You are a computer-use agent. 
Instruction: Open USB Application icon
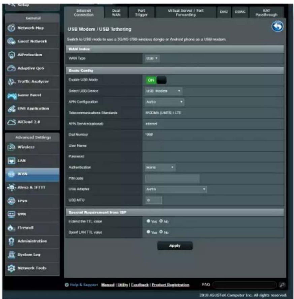click(x=11, y=109)
